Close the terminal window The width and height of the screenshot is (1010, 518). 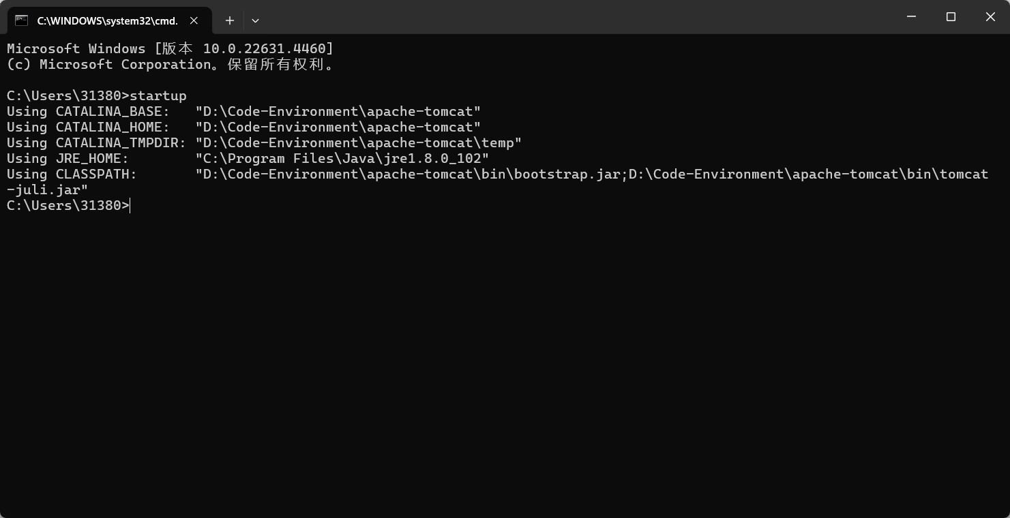990,17
